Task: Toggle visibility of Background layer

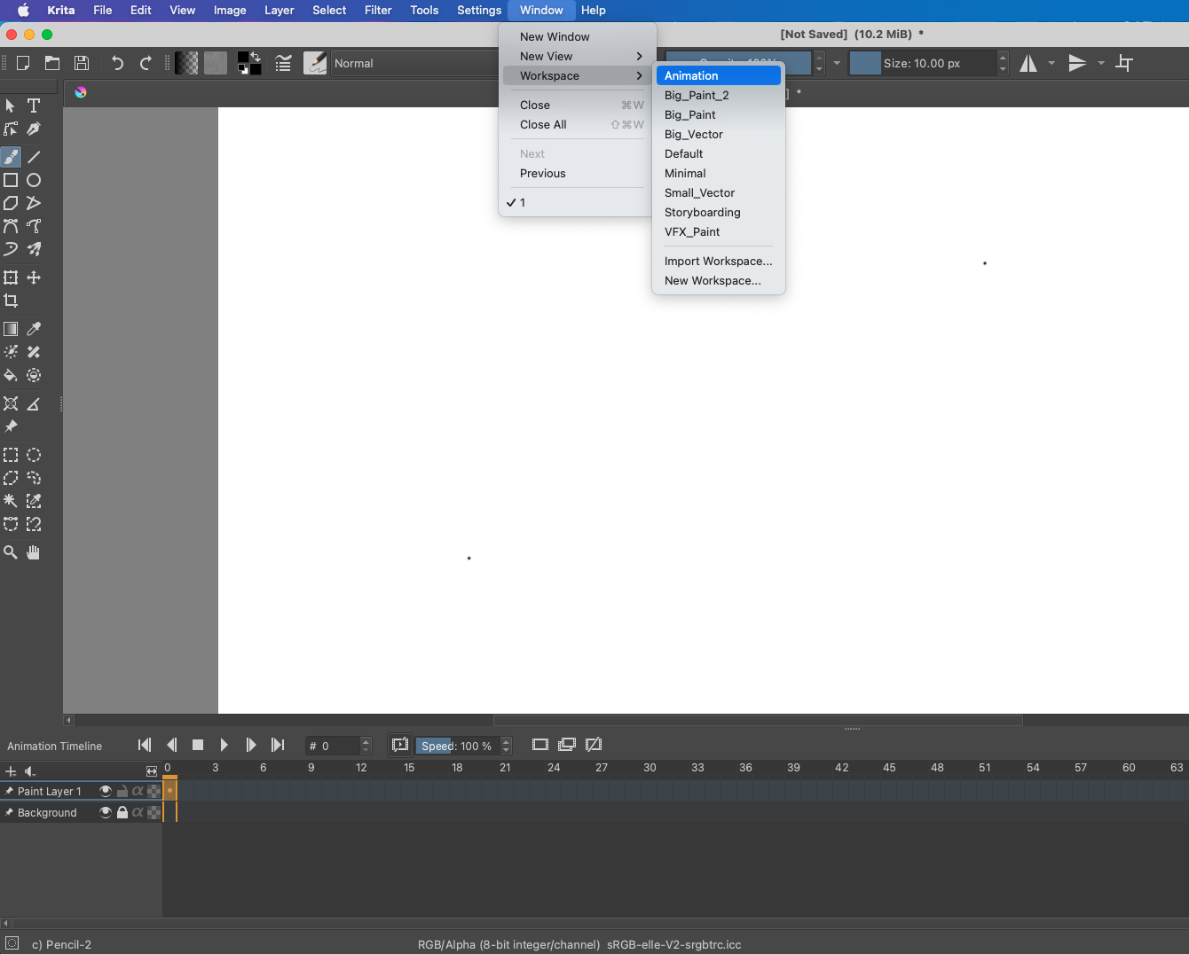Action: point(106,812)
